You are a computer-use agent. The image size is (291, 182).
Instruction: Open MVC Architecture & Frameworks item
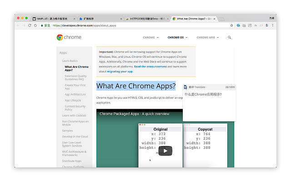[x=74, y=153]
